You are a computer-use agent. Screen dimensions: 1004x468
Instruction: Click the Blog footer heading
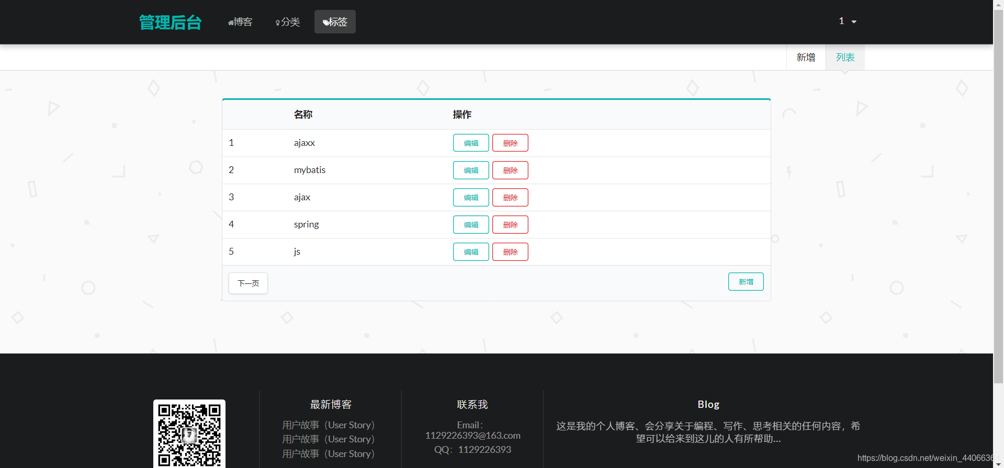pos(708,405)
